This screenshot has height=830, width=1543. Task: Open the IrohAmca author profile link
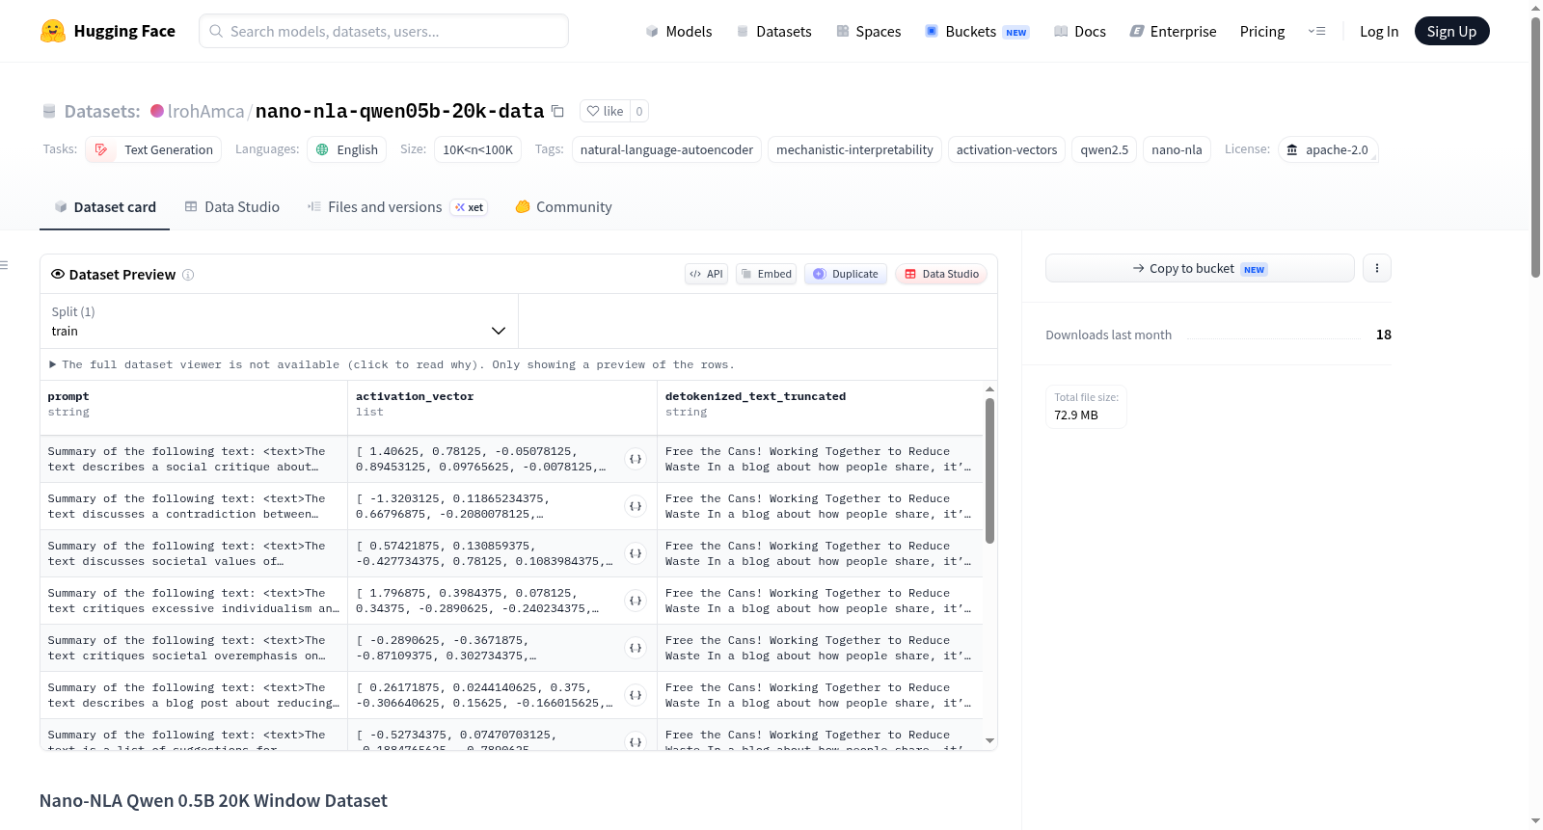[x=205, y=111]
